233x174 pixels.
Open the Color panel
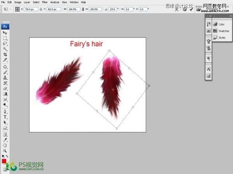[221, 24]
